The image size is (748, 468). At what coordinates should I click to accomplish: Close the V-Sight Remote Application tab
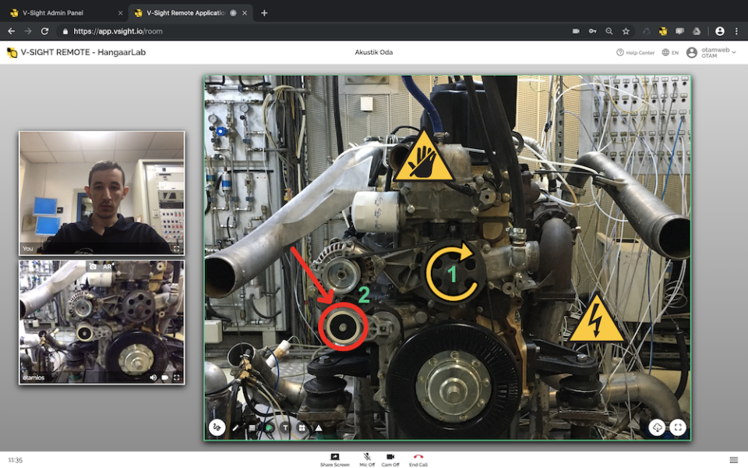(x=245, y=13)
